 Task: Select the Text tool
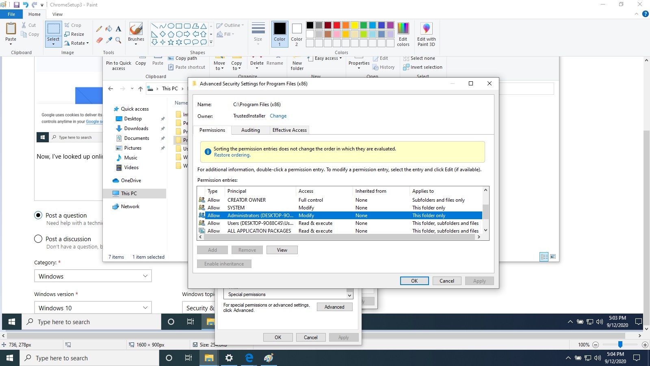[x=119, y=29]
